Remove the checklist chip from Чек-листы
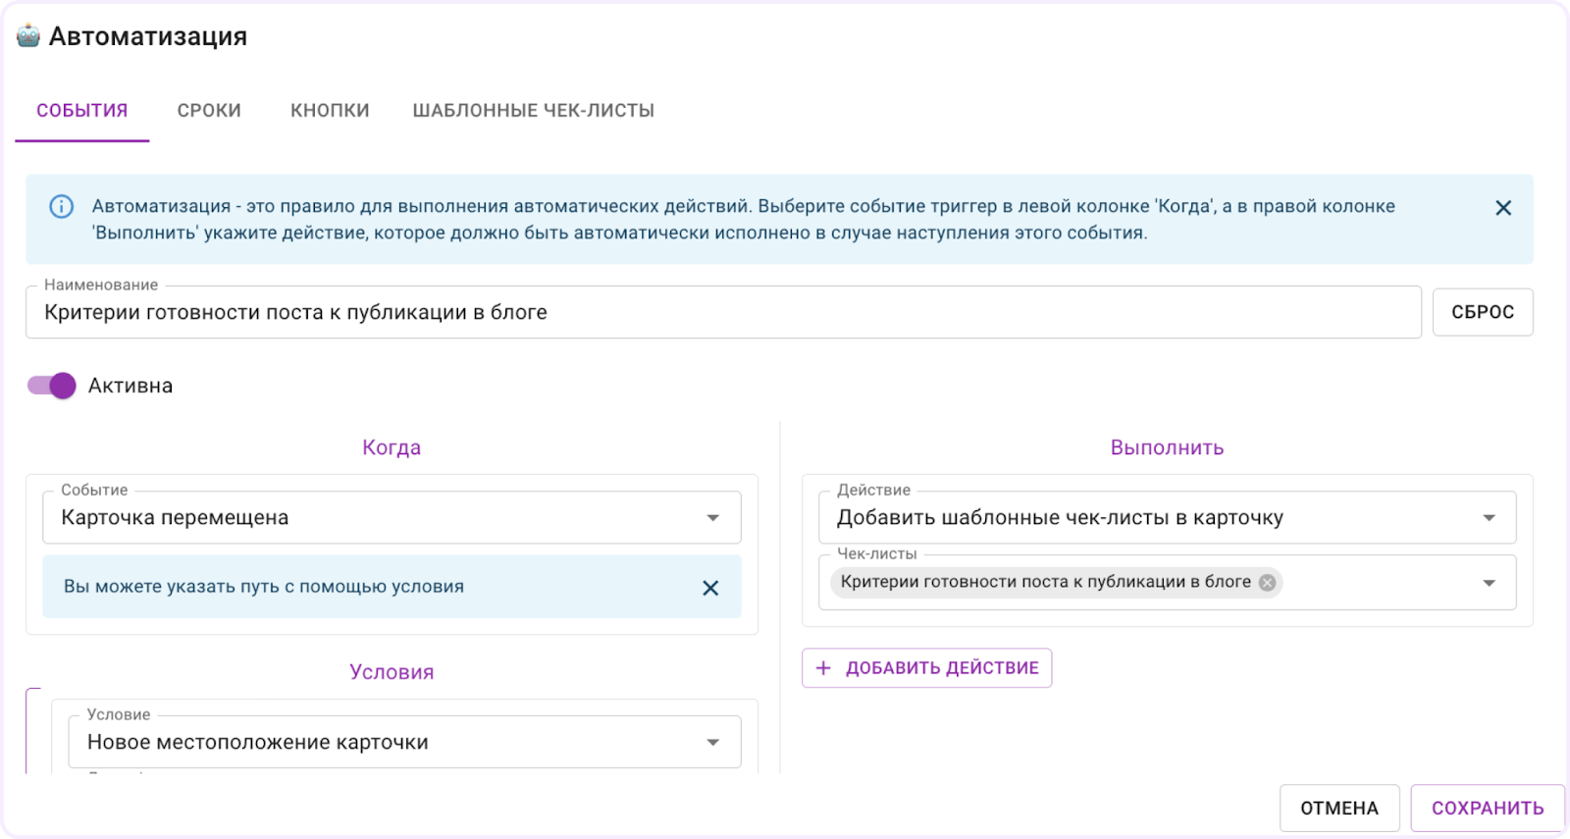 coord(1267,583)
